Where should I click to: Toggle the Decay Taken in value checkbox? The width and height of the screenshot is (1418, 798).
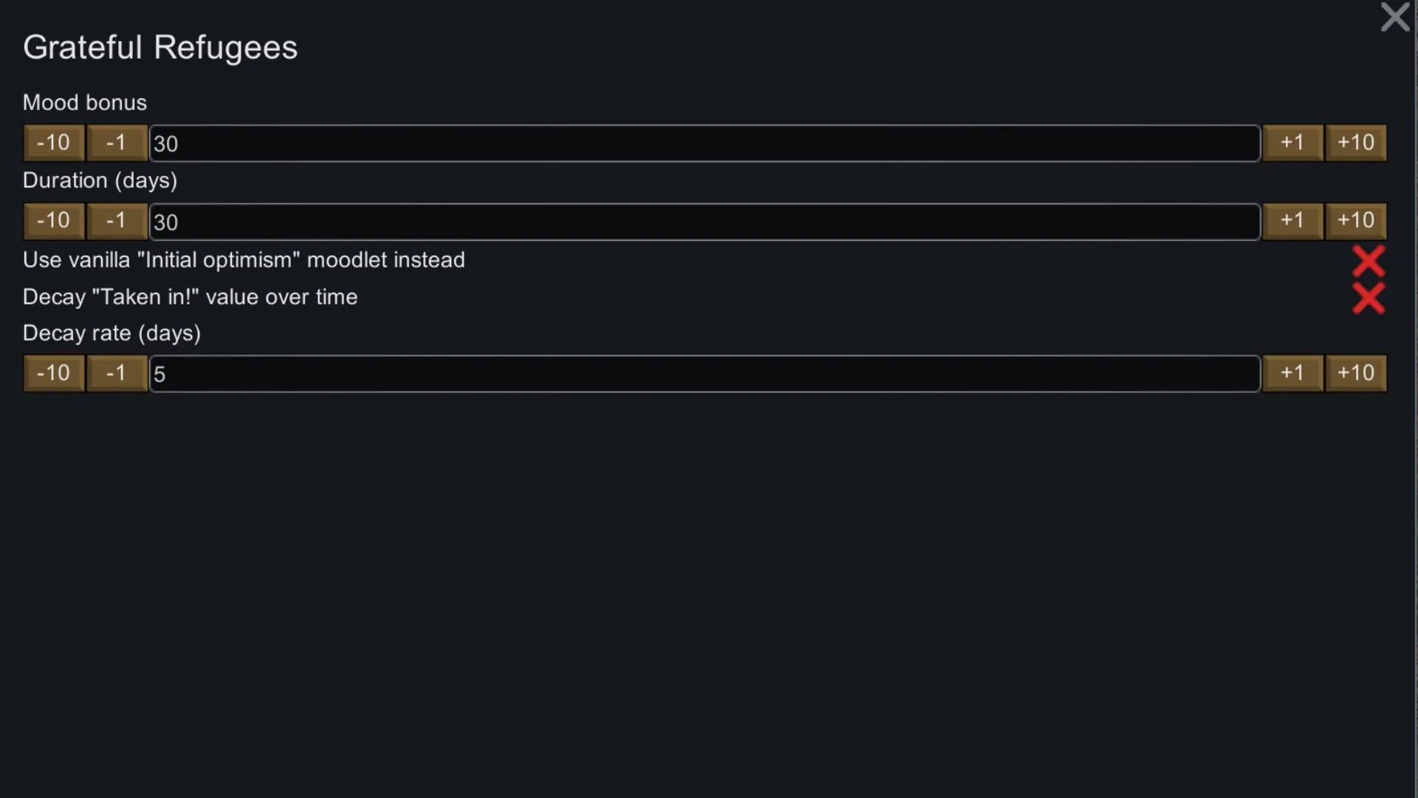1369,299
